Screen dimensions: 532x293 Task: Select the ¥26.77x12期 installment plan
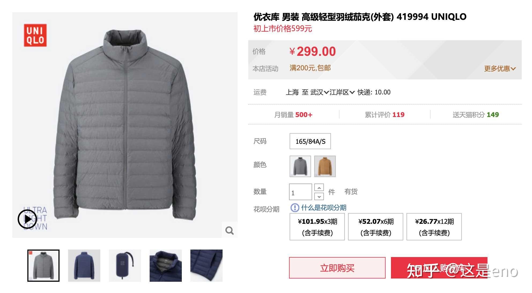click(x=434, y=227)
